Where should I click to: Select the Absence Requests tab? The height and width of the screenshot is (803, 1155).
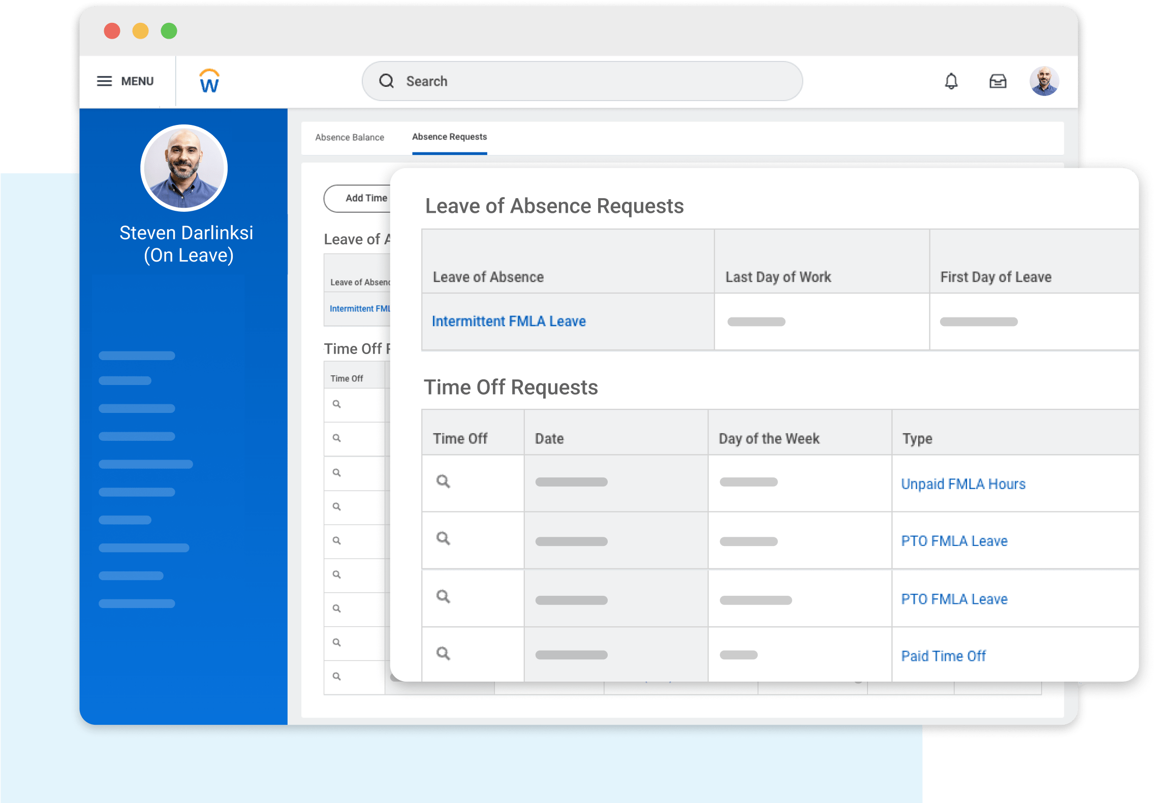pyautogui.click(x=449, y=137)
